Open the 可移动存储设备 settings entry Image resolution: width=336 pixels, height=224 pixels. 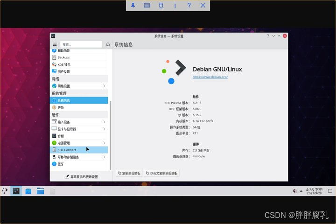[79, 157]
